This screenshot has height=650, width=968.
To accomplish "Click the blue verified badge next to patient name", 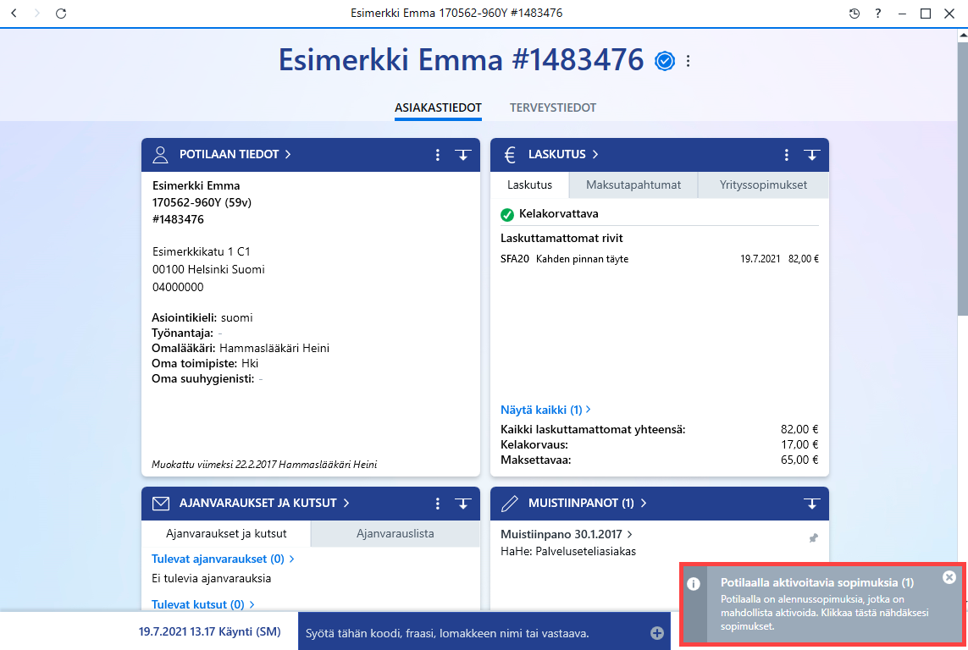I will 665,61.
